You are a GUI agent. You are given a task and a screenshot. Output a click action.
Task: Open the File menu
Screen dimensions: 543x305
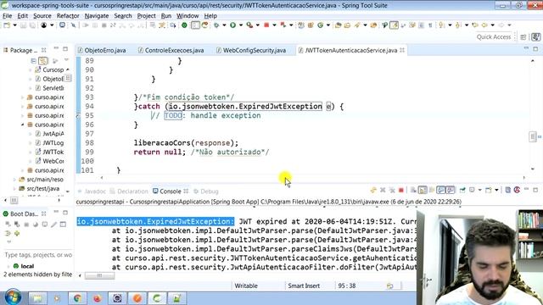(x=8, y=16)
